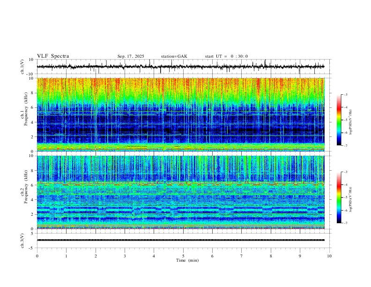Click the "start UT = 0 :30: 0" text

[x=226, y=56]
